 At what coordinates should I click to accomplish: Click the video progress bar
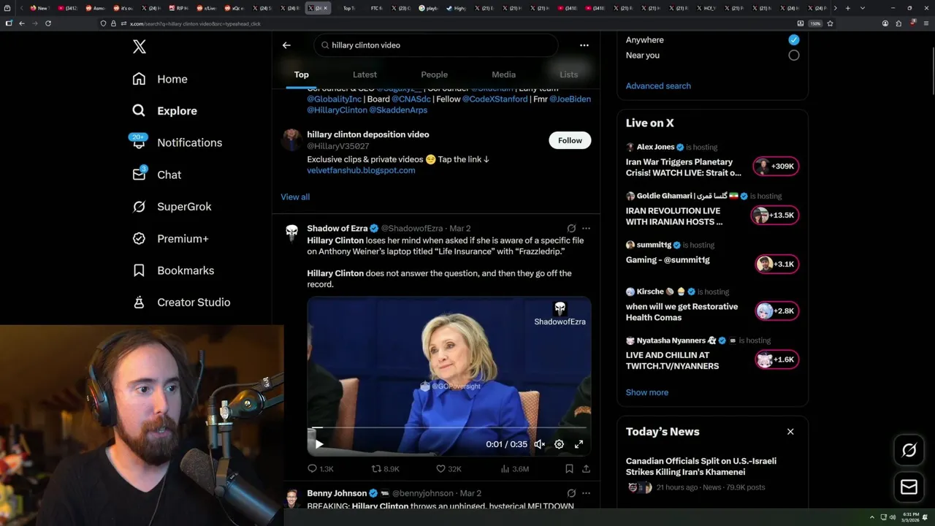(x=449, y=428)
